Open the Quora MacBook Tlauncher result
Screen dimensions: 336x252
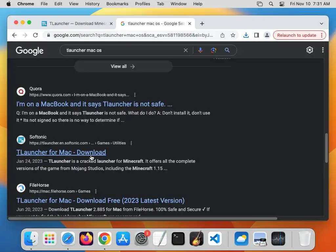click(x=94, y=104)
